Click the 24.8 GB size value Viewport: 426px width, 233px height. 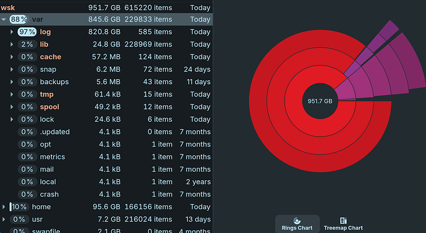[106, 44]
